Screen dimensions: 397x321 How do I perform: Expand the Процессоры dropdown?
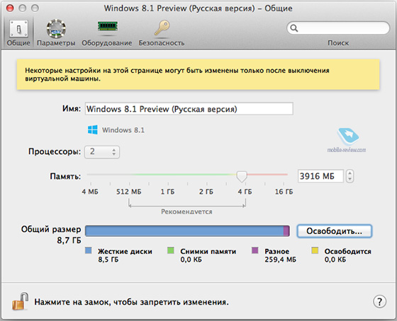(102, 152)
